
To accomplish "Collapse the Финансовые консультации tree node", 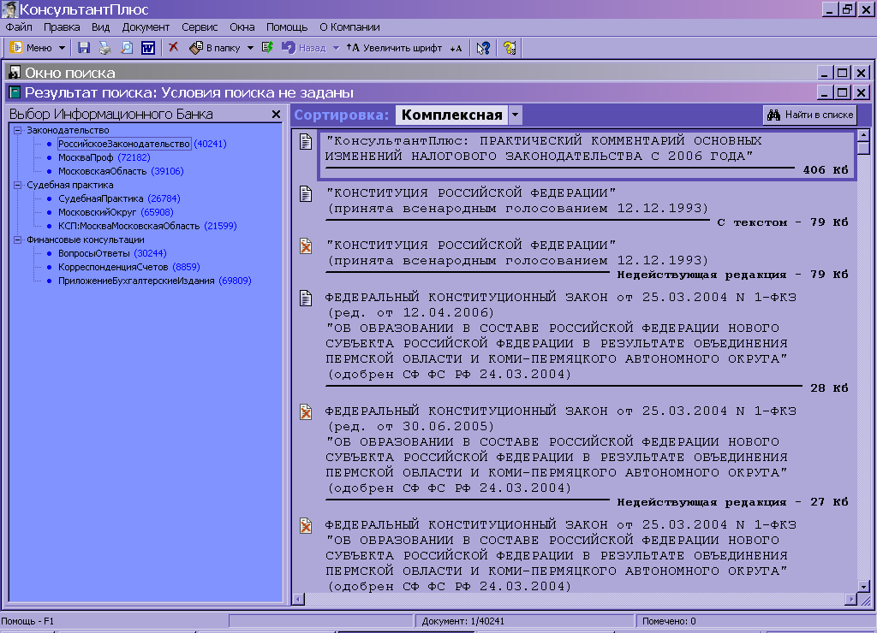I will tap(17, 240).
